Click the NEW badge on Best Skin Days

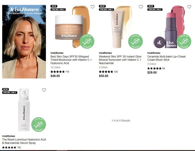coord(54,6)
